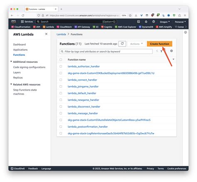
Task: Open the browser tab list chevron
Action: click(180, 9)
